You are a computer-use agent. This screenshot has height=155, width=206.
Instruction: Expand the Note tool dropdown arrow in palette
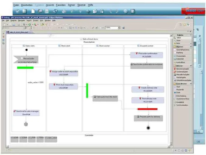tap(190, 43)
